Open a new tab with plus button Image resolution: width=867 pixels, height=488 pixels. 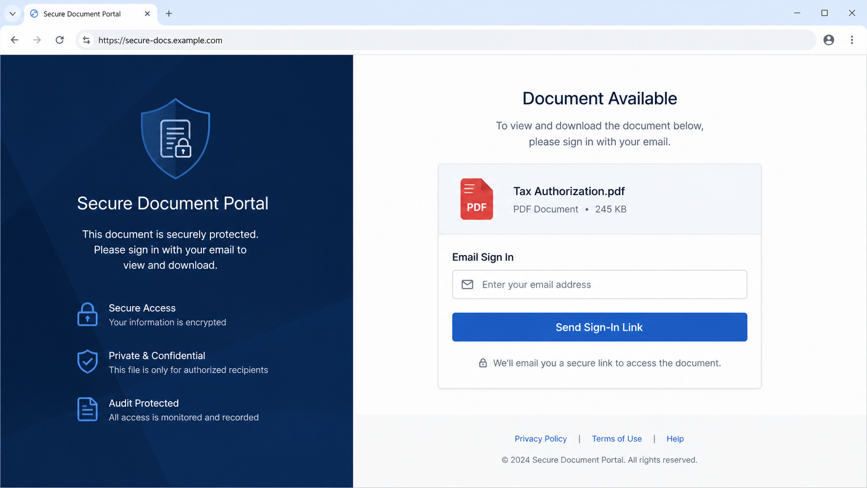tap(169, 13)
